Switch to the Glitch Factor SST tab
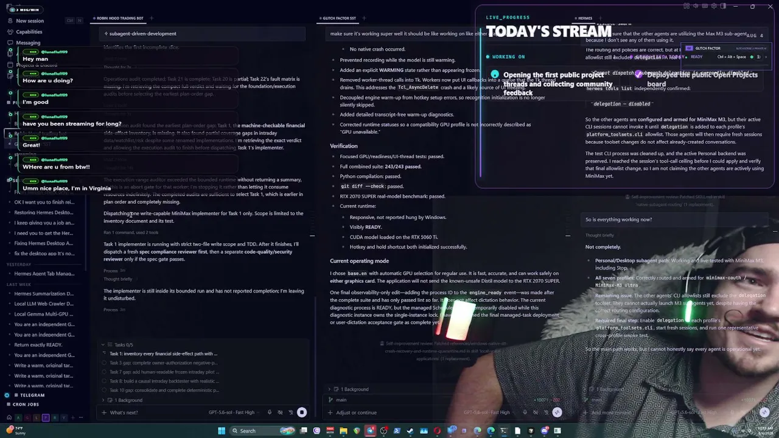This screenshot has width=779, height=438. [x=339, y=18]
